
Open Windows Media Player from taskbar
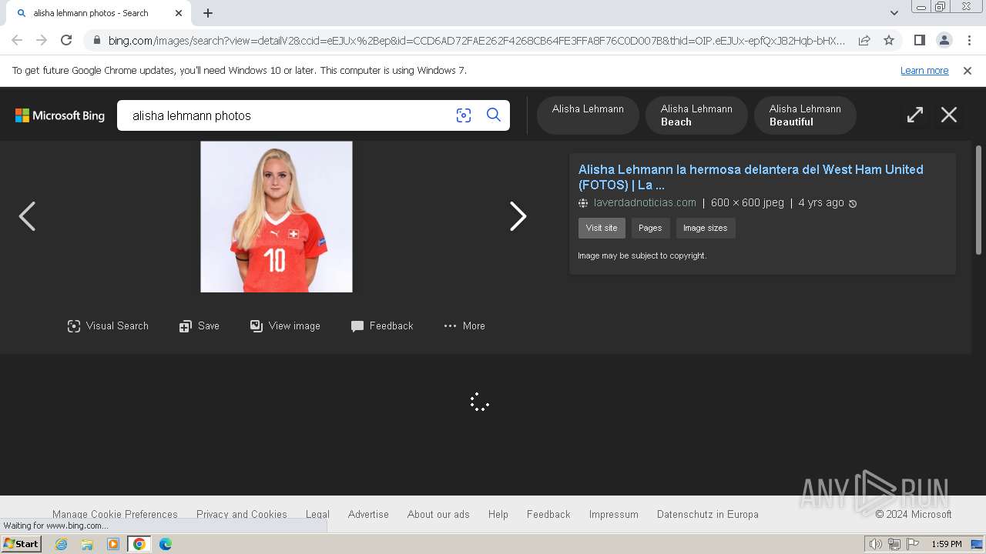[113, 544]
